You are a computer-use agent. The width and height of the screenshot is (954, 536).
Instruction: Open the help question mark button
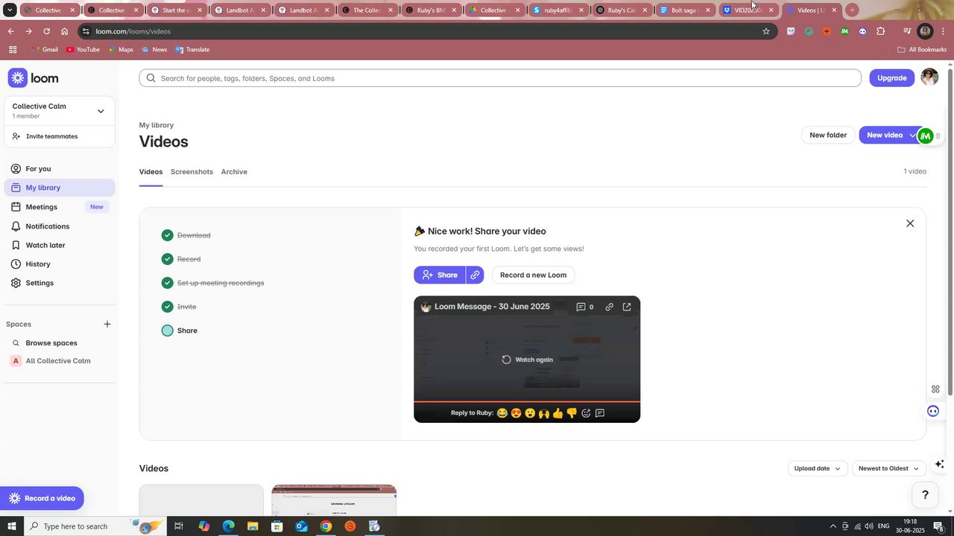click(x=925, y=495)
